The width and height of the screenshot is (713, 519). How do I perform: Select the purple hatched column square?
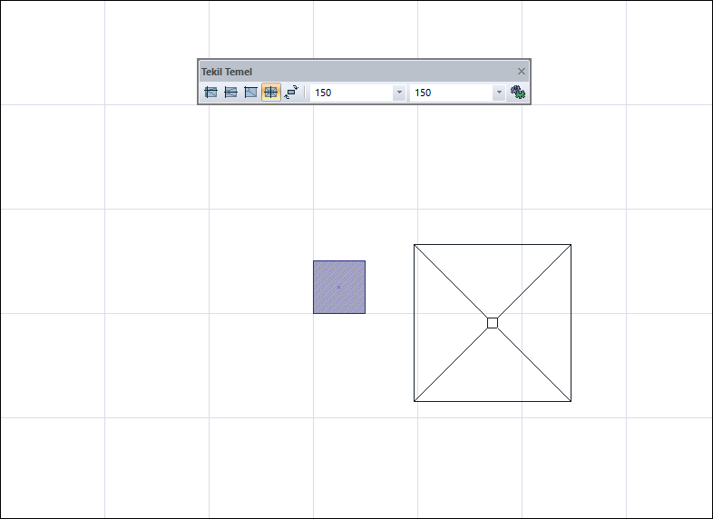tap(339, 287)
